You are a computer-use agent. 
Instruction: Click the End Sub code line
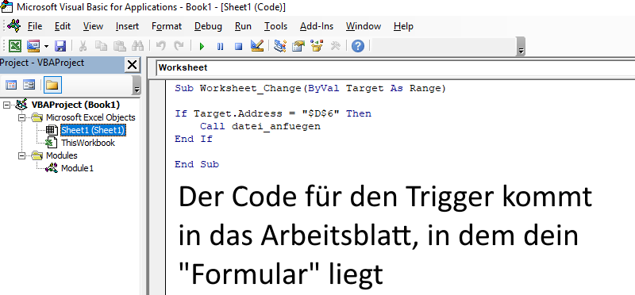(197, 164)
